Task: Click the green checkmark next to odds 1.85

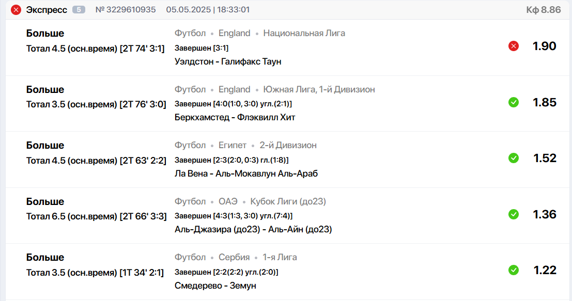Action: click(513, 102)
